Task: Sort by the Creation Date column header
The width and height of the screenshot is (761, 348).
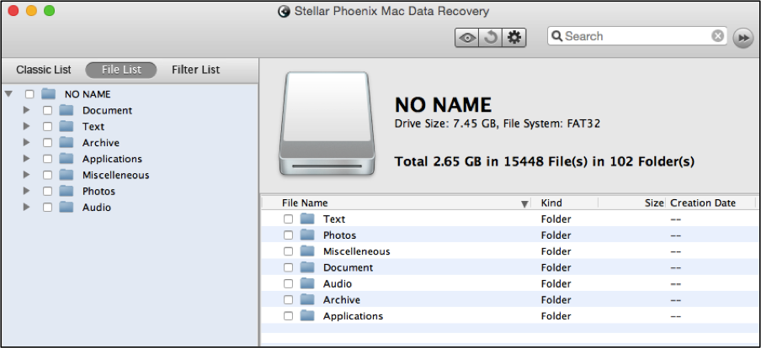Action: tap(710, 203)
